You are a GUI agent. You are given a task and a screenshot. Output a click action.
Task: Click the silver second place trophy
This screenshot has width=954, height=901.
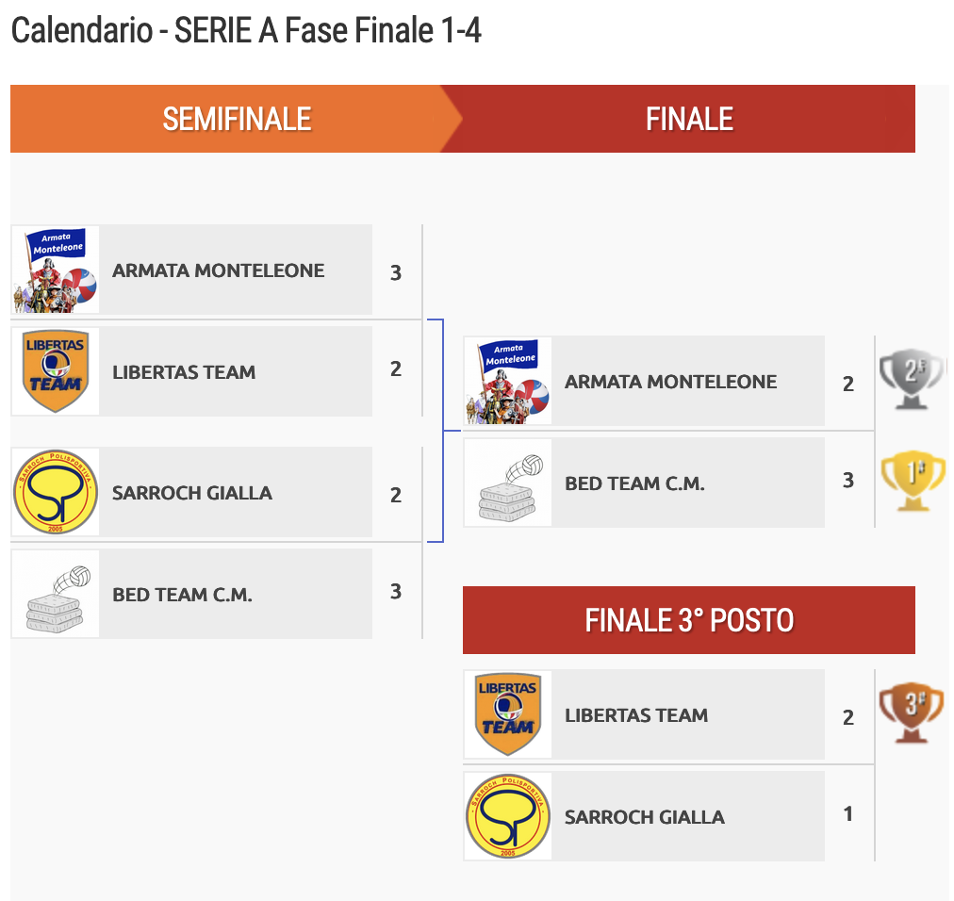point(912,379)
